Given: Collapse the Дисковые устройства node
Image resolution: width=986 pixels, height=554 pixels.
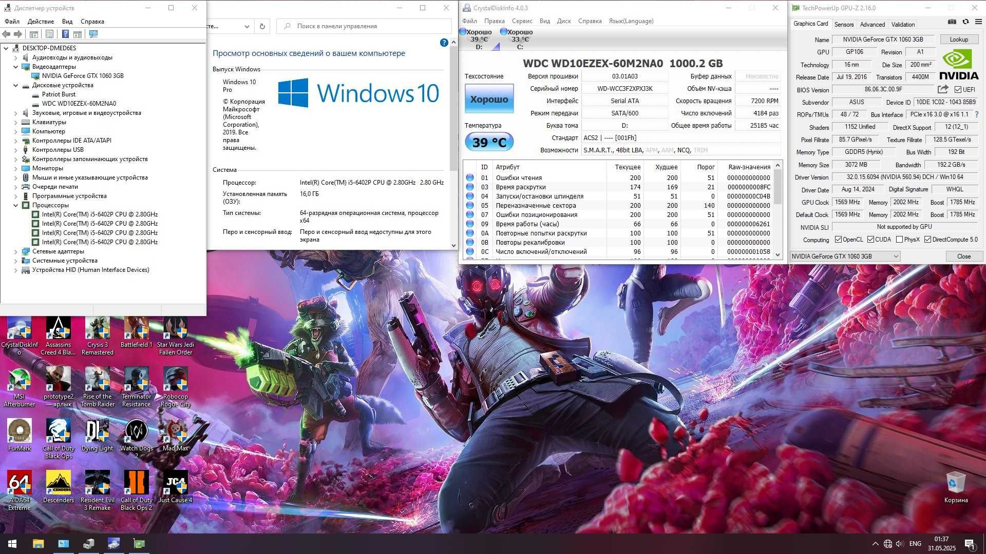Looking at the screenshot, I should point(15,85).
